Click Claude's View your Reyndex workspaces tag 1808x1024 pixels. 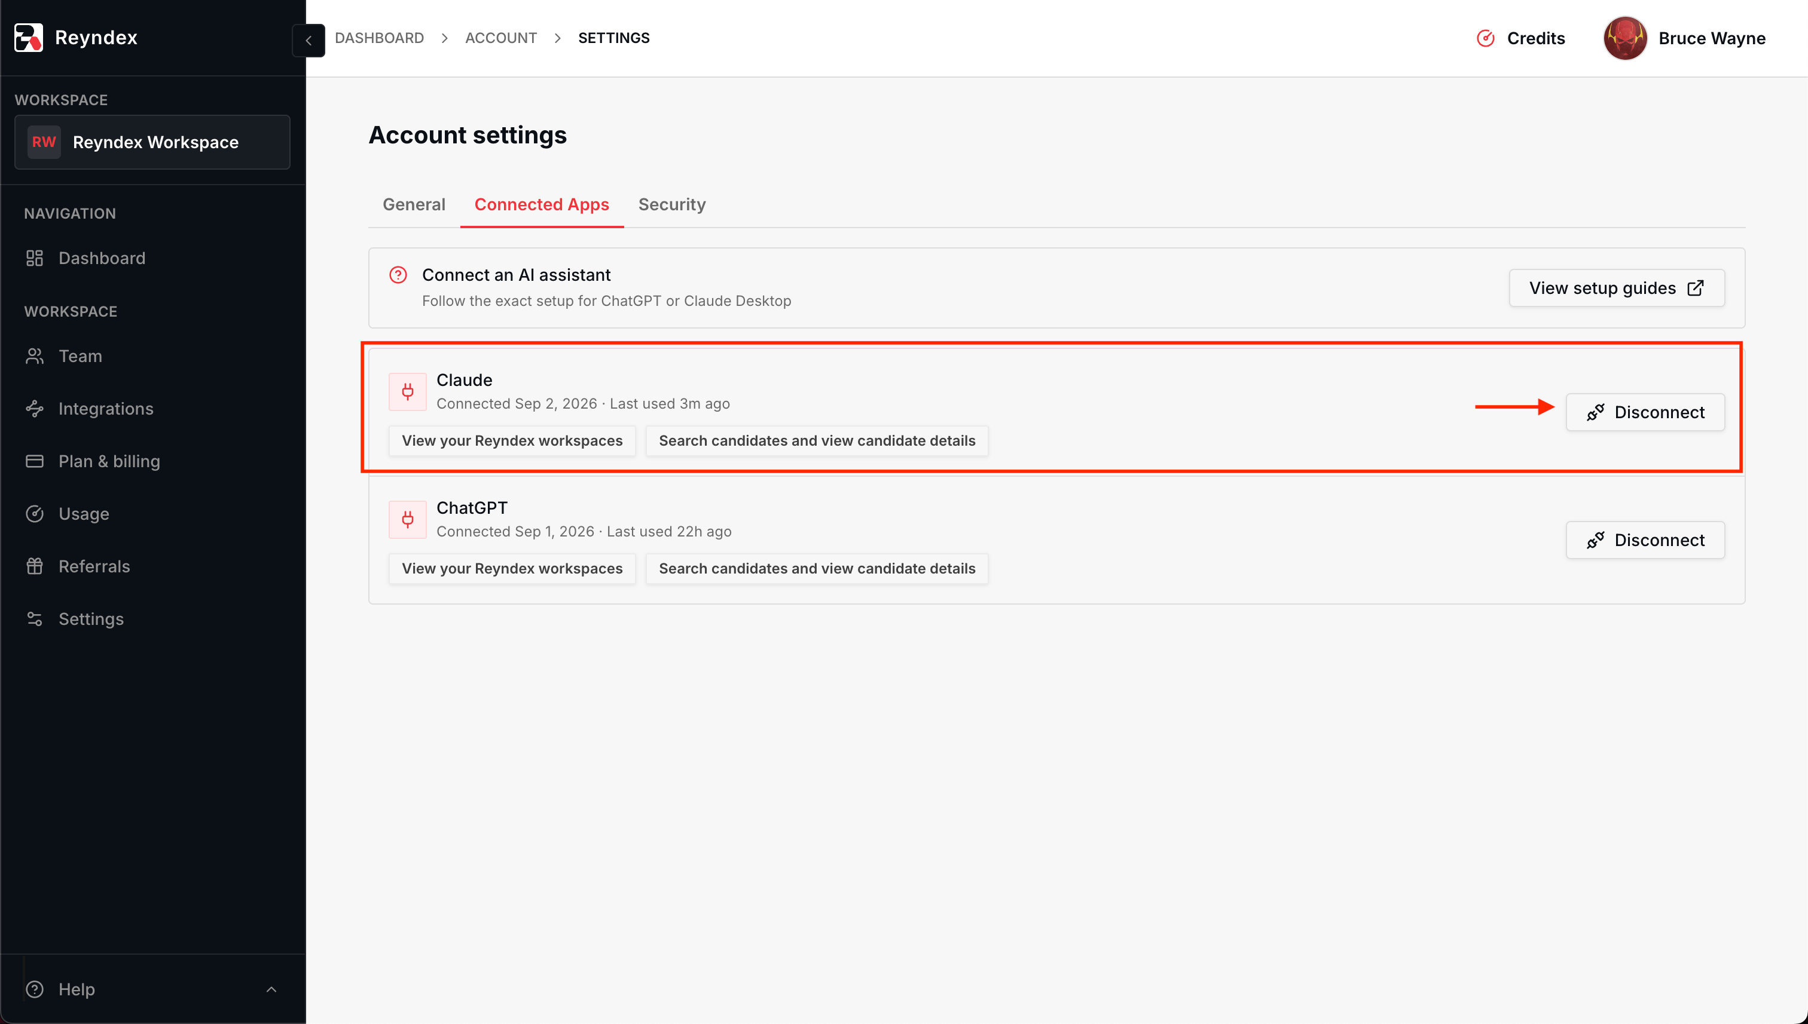tap(512, 441)
